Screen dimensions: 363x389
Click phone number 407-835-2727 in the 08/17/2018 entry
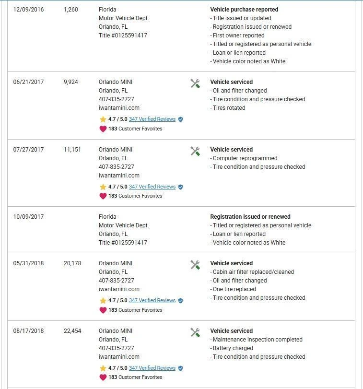point(116,348)
